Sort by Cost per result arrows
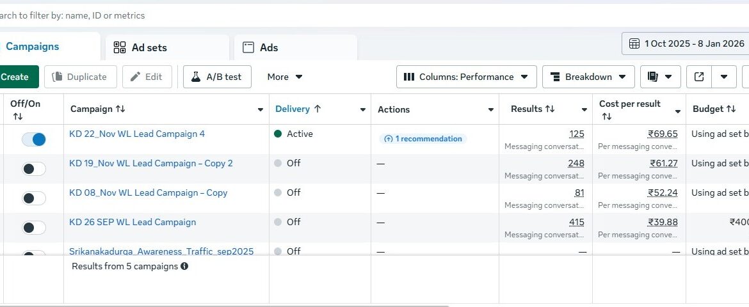The image size is (749, 307). click(x=606, y=116)
